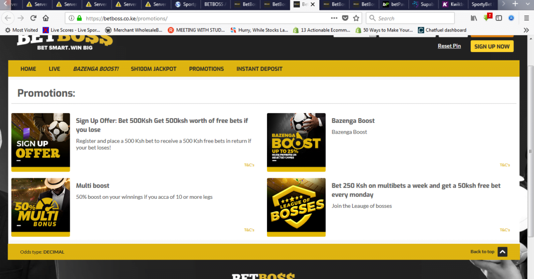This screenshot has height=279, width=534.
Task: Open the INSTANT DEPOSIT menu item
Action: [260, 69]
